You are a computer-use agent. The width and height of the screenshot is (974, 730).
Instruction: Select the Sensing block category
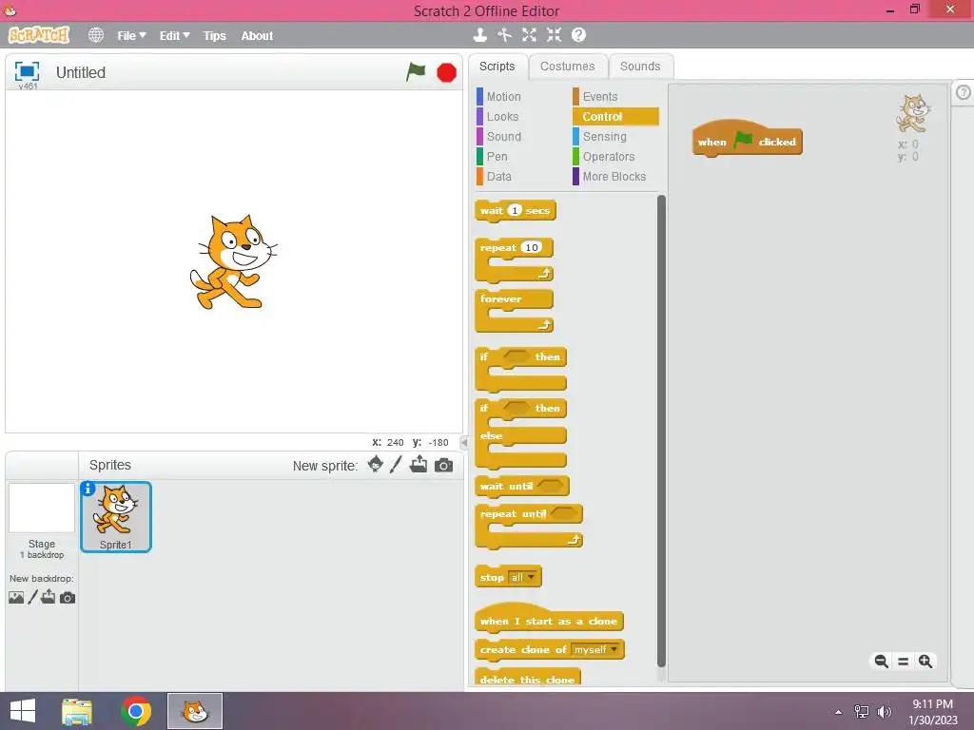(604, 137)
